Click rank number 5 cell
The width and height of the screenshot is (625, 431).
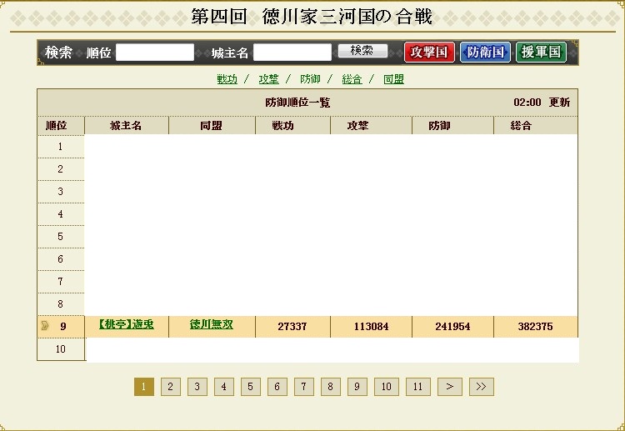pos(61,237)
